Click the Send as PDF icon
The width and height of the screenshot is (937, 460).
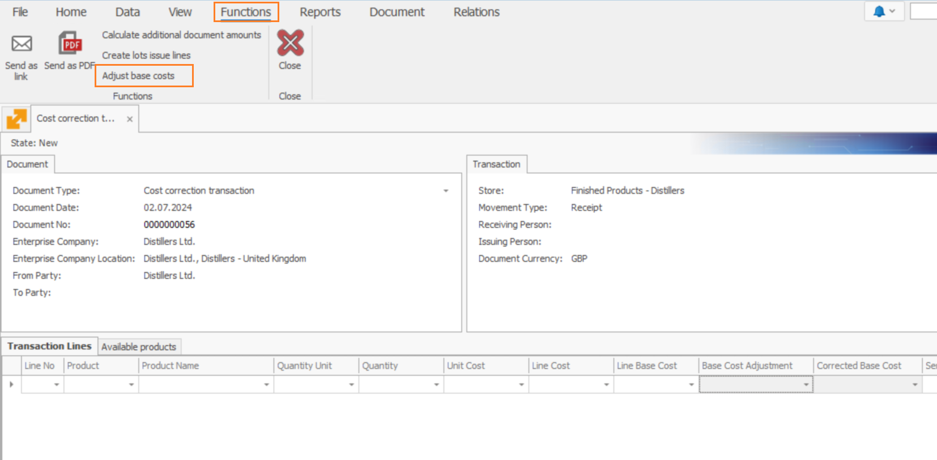click(x=70, y=44)
